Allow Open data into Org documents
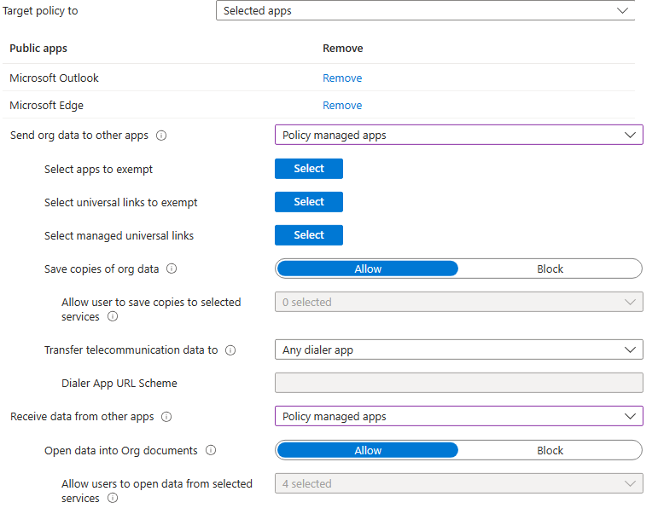This screenshot has height=520, width=652. pos(368,451)
